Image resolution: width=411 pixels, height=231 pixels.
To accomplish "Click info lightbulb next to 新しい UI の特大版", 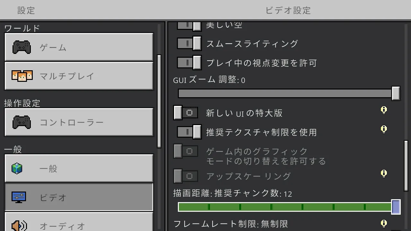I will click(x=383, y=110).
